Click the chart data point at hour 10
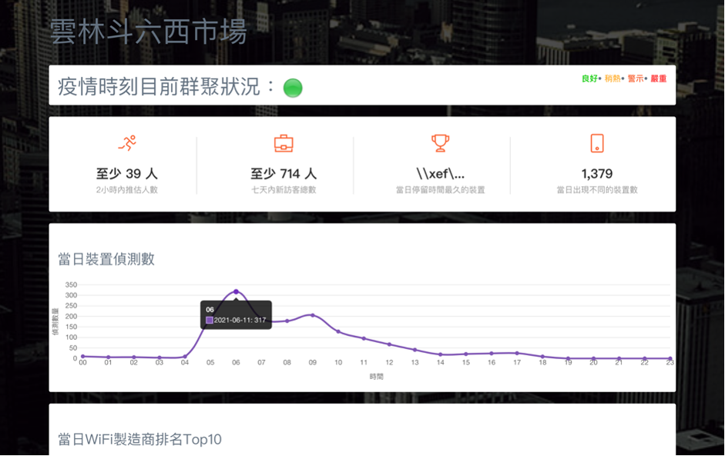Screen dimensions: 725x456 pyautogui.click(x=338, y=332)
